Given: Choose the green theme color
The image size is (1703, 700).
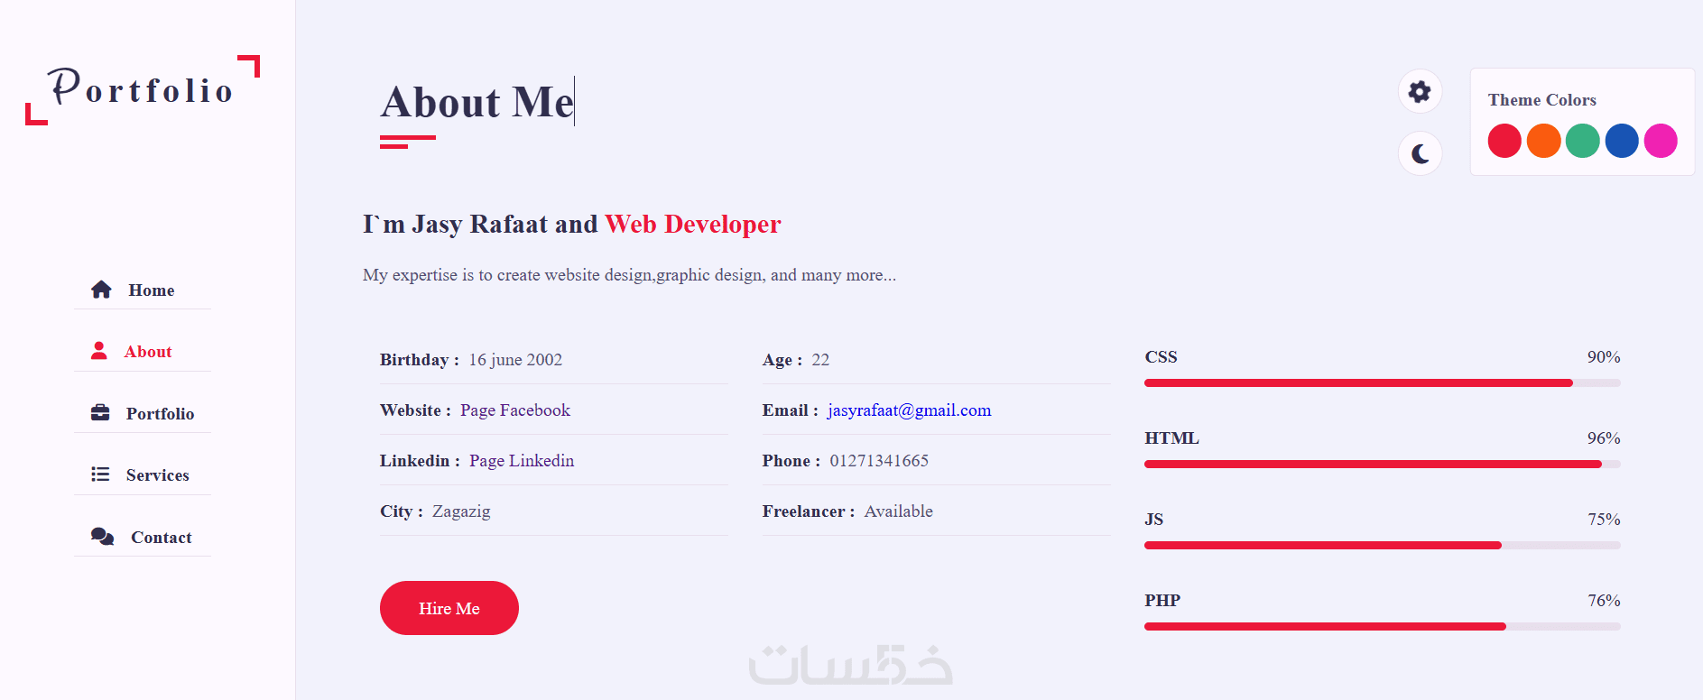Looking at the screenshot, I should point(1582,141).
